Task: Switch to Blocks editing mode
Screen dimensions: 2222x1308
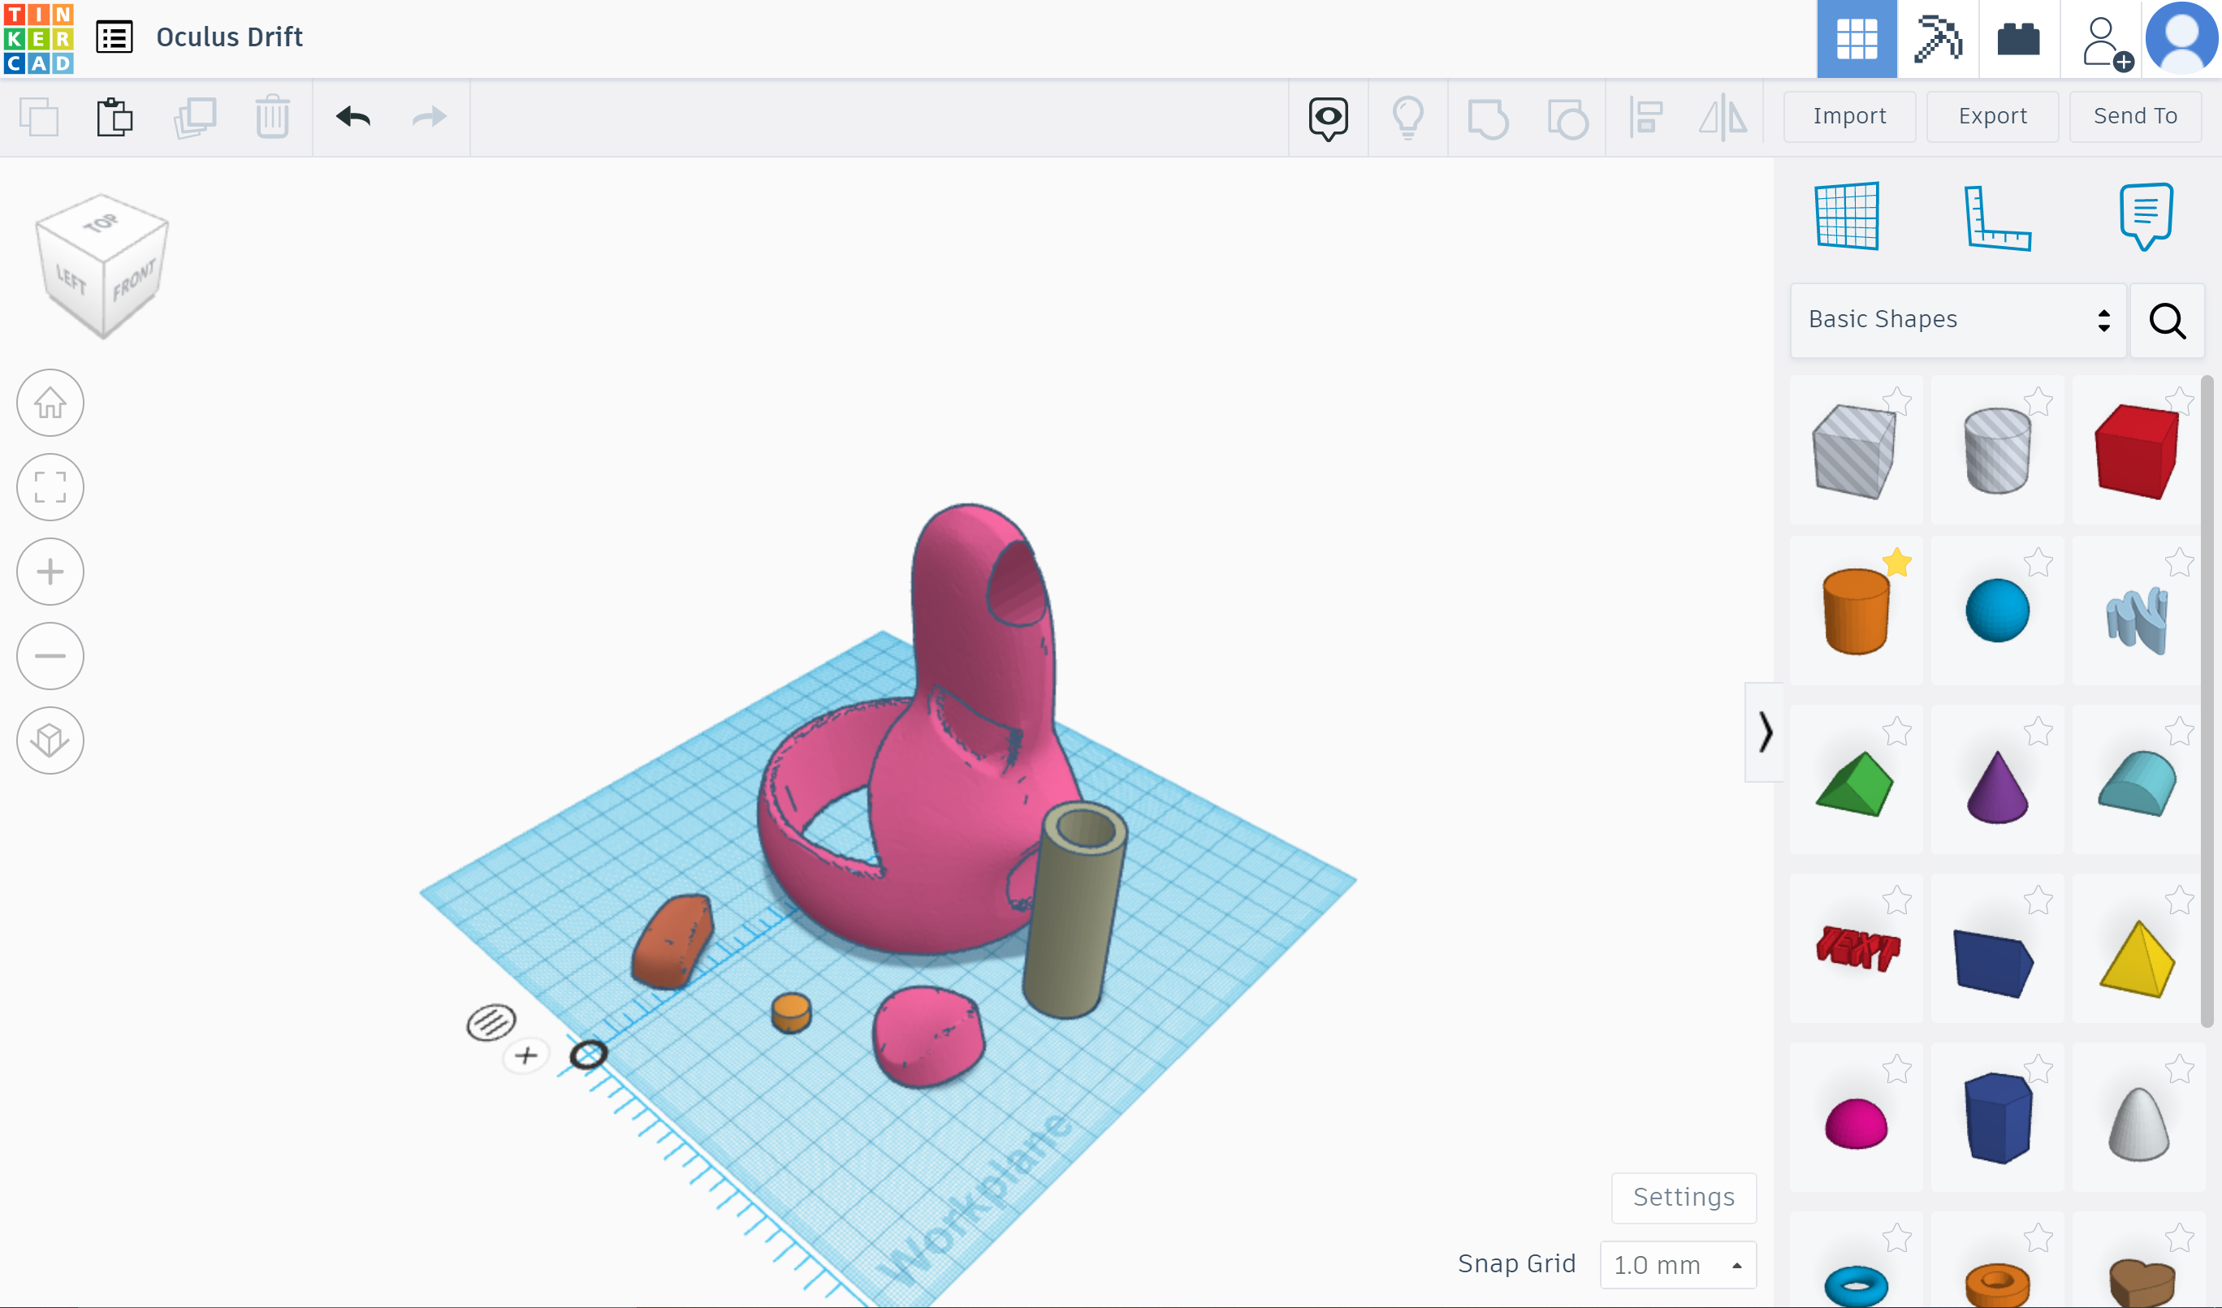Action: [x=2019, y=38]
